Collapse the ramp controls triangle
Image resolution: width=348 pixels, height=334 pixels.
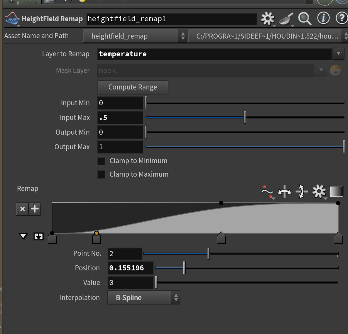pos(23,236)
